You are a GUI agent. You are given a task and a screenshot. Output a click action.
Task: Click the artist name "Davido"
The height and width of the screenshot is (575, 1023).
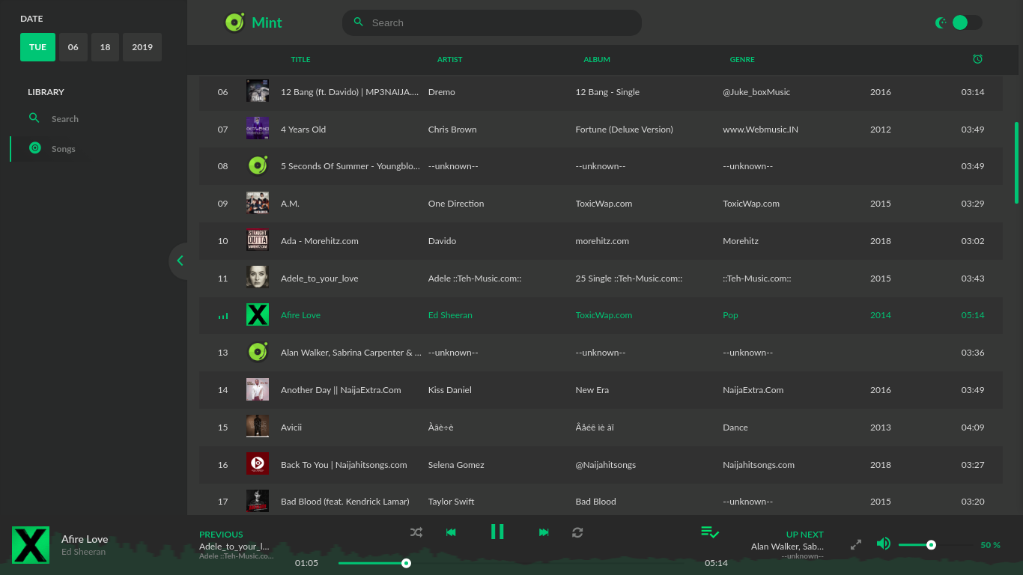click(442, 241)
